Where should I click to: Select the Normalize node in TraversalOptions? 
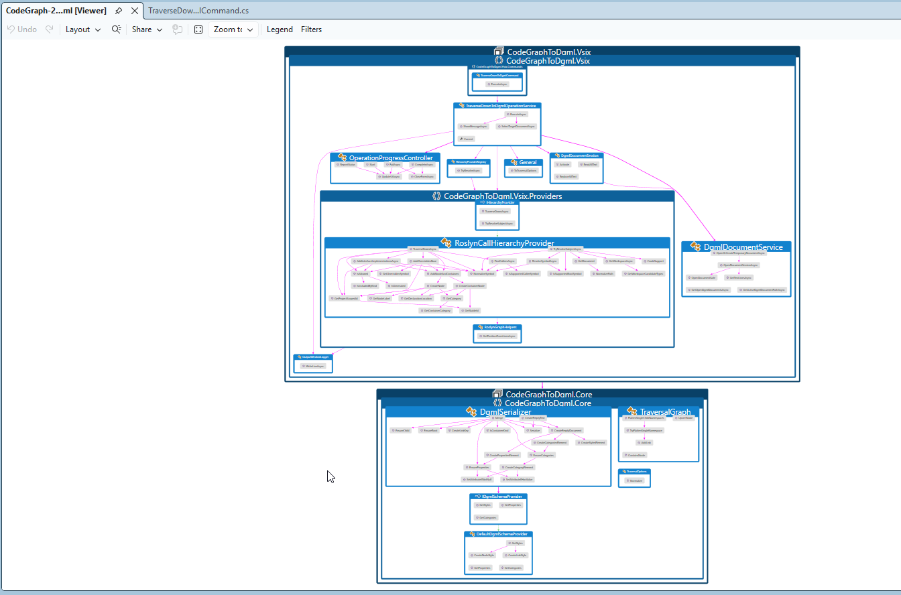pos(634,480)
